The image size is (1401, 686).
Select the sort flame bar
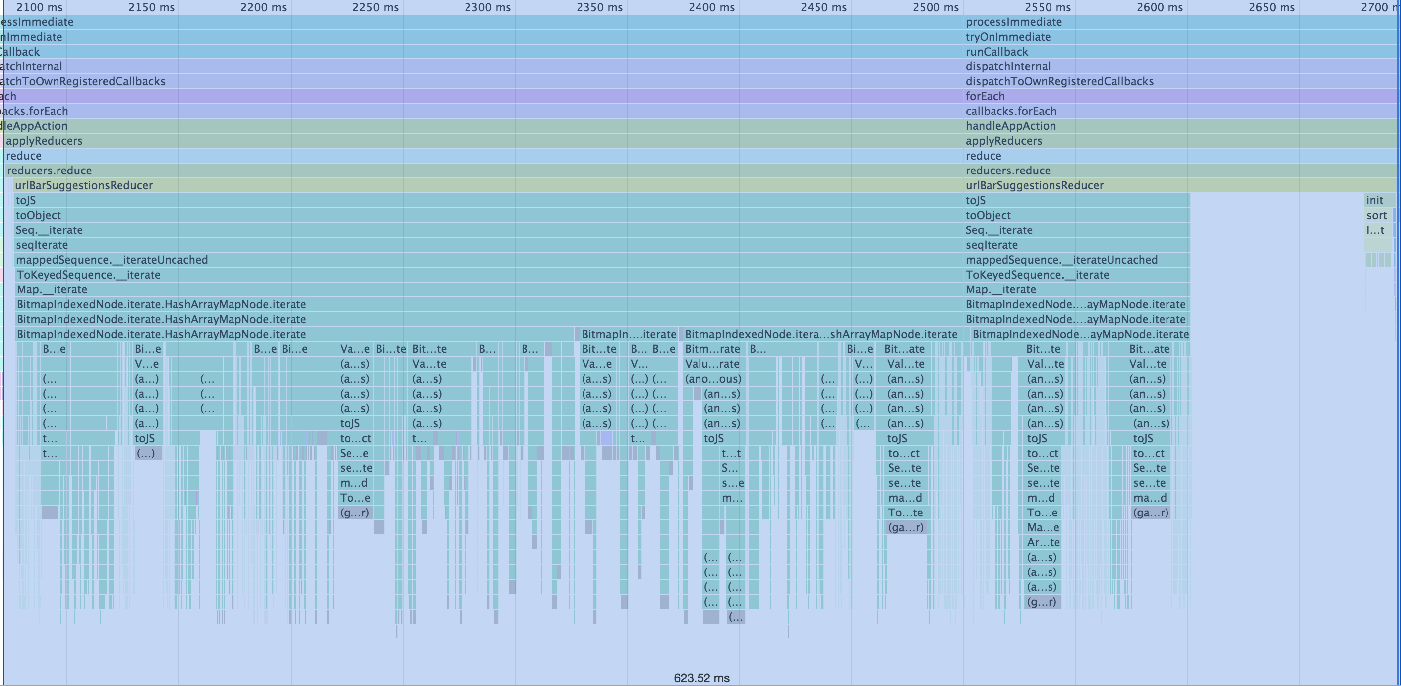coord(1377,215)
